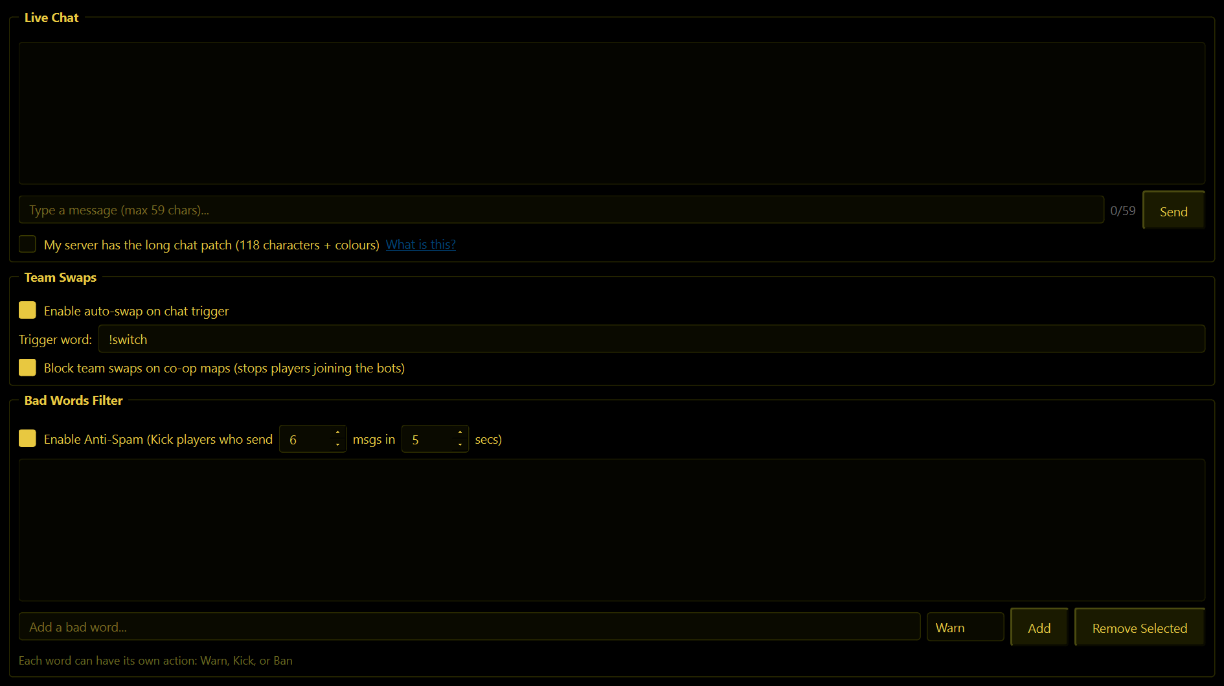Image resolution: width=1224 pixels, height=686 pixels.
Task: Toggle Enable auto-swap on chat trigger
Action: 27,310
